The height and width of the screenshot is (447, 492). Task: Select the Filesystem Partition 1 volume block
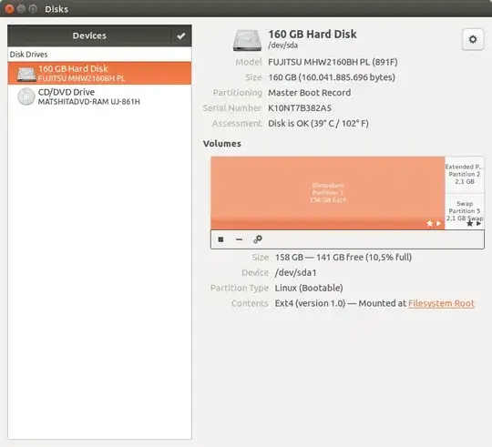[x=328, y=193]
